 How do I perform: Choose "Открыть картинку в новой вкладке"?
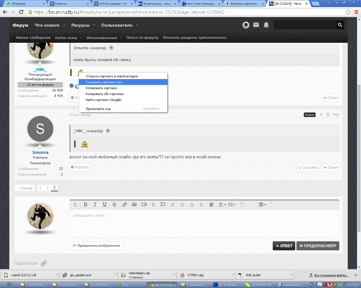coord(123,76)
